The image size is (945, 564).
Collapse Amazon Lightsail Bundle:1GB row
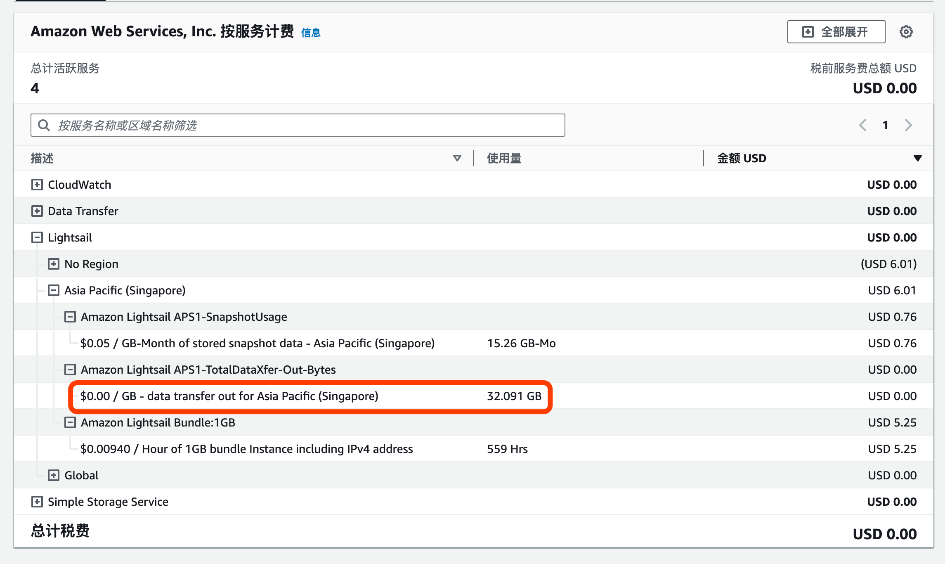pos(70,422)
